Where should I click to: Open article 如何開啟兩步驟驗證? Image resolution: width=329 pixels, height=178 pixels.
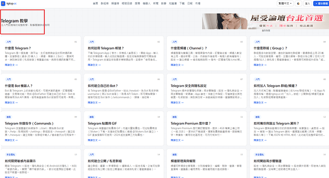[x=267, y=161]
